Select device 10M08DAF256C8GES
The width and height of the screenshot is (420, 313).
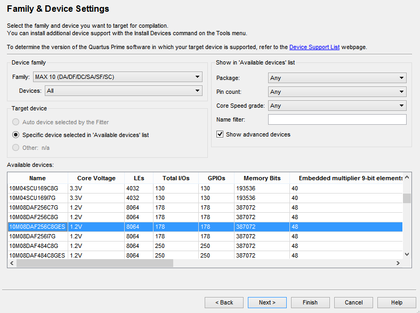(x=205, y=227)
